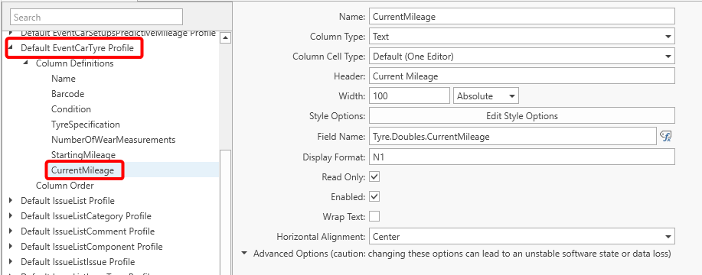Collapse the Default EventCarTyre Profile node
The image size is (702, 275).
(11, 48)
